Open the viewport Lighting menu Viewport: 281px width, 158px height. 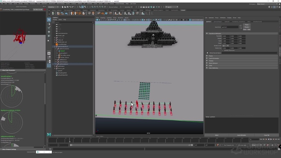click(x=109, y=18)
